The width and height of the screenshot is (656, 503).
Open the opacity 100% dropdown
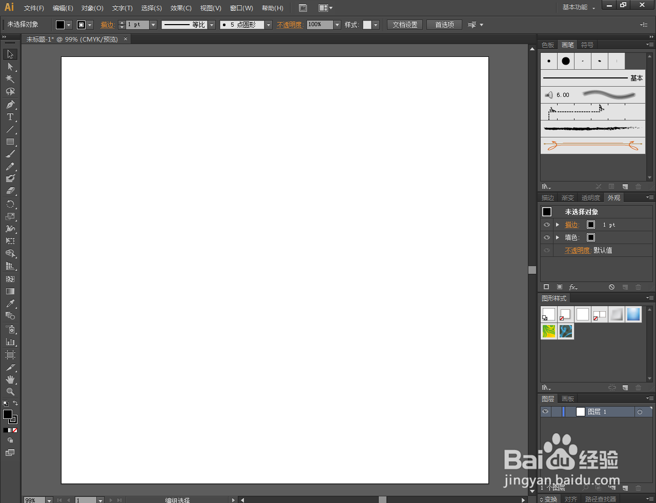point(337,25)
